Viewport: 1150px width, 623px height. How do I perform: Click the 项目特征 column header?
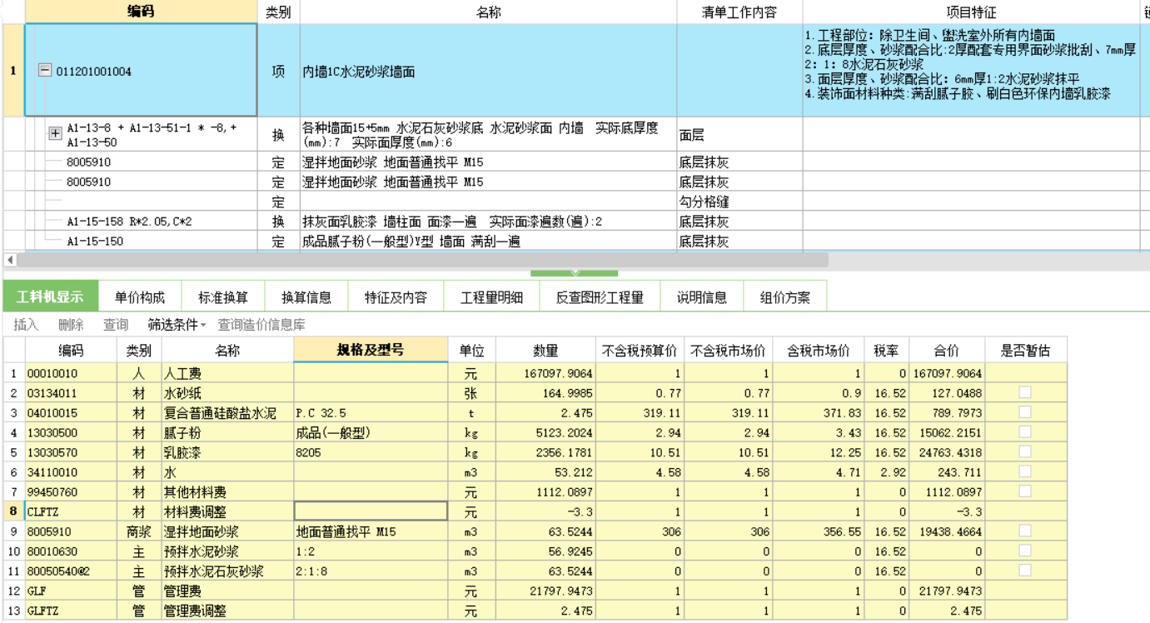tap(971, 12)
